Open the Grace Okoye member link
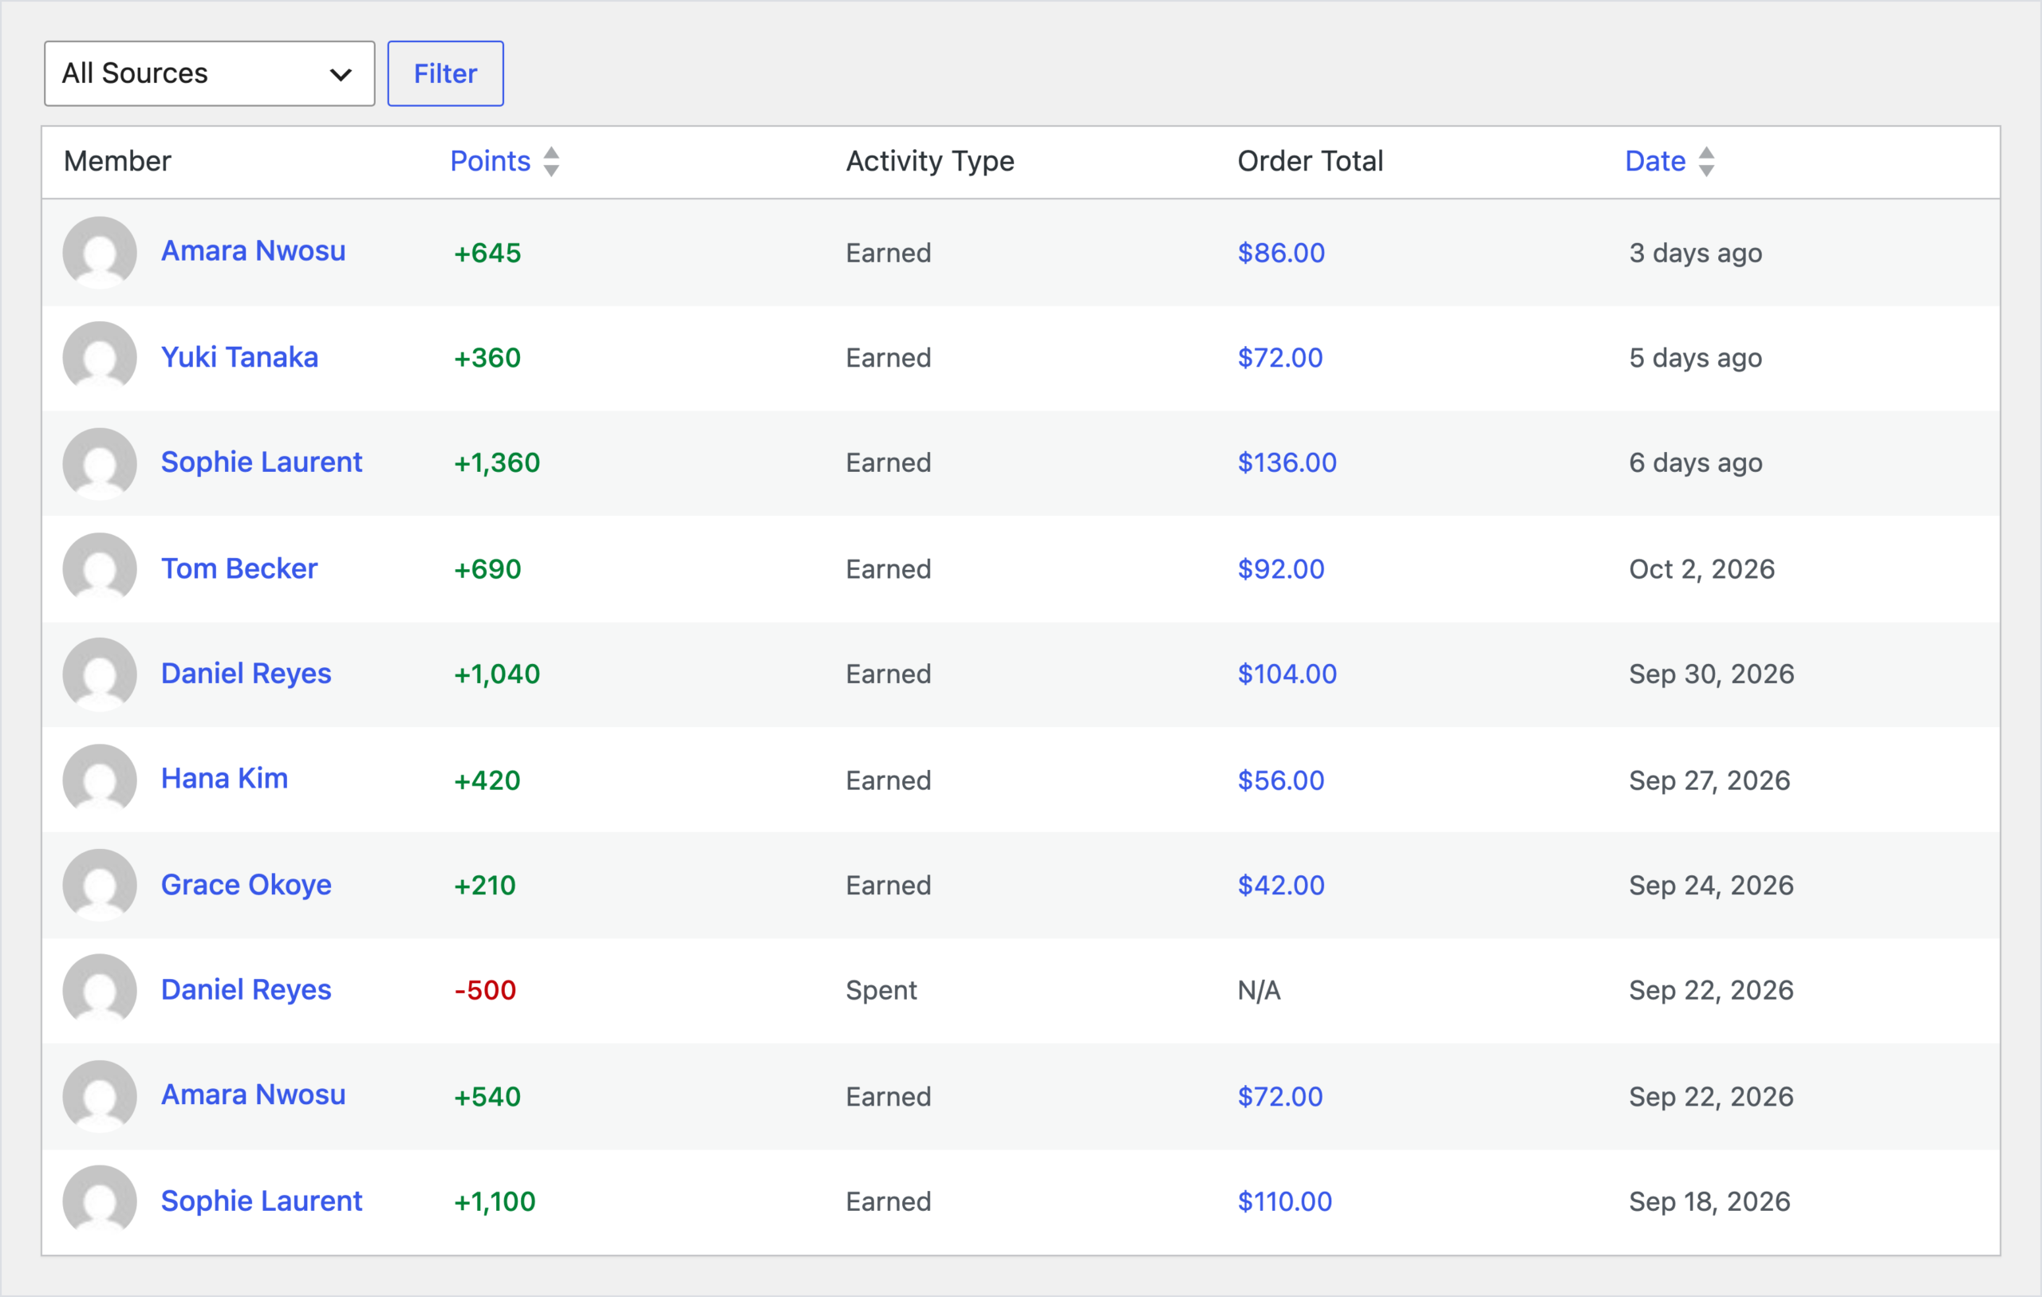This screenshot has width=2042, height=1297. 246,884
